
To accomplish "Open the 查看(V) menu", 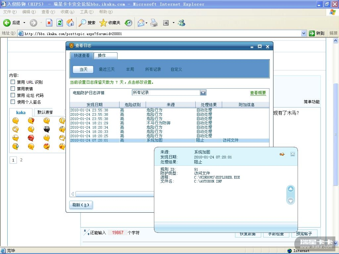I will pos(48,12).
